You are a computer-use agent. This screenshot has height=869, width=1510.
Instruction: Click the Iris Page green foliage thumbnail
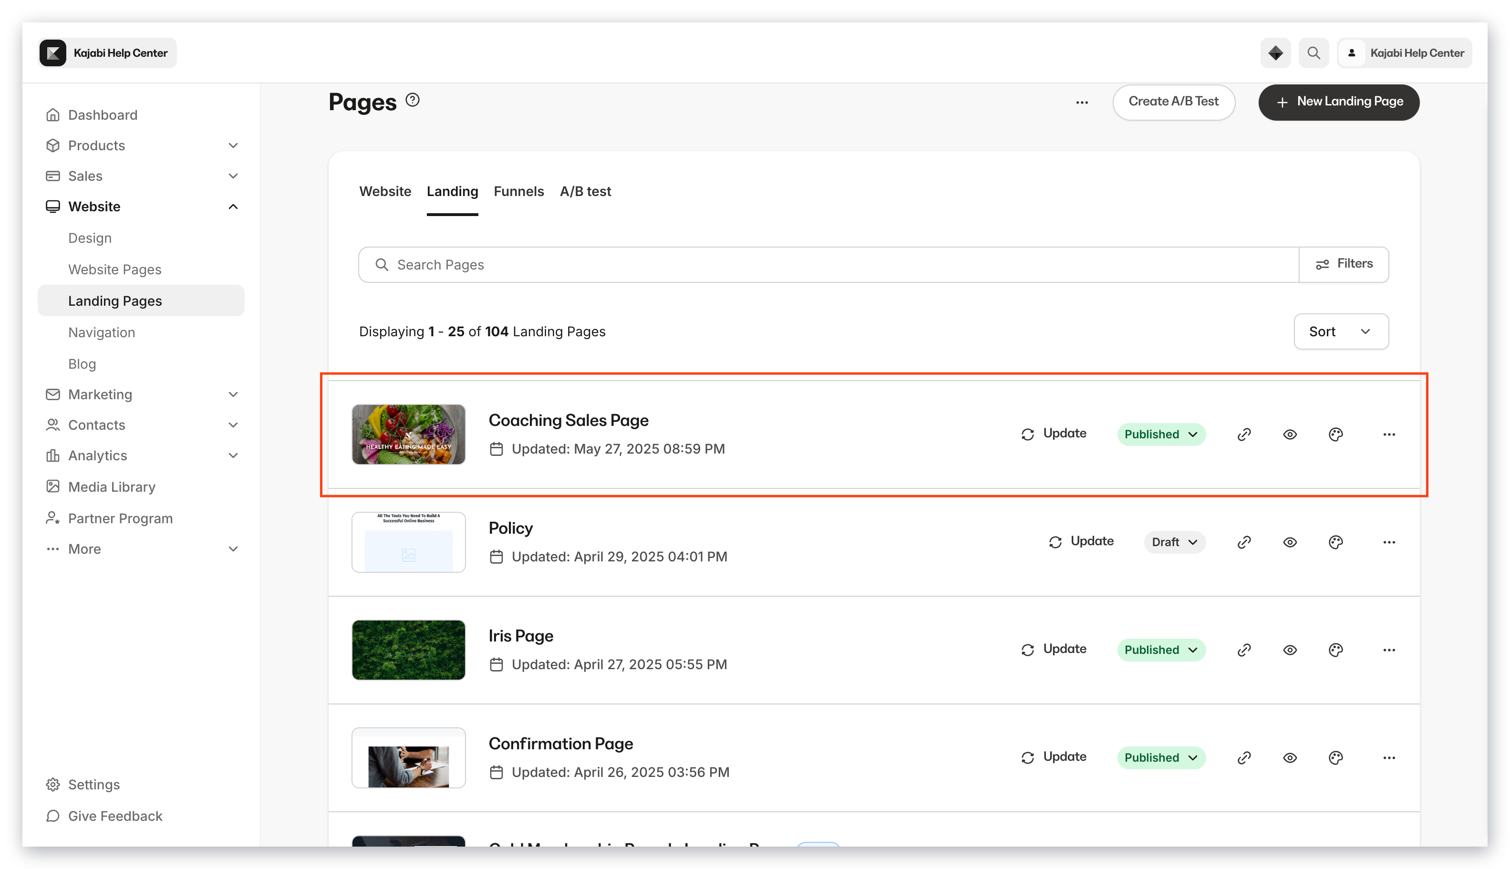coord(408,649)
